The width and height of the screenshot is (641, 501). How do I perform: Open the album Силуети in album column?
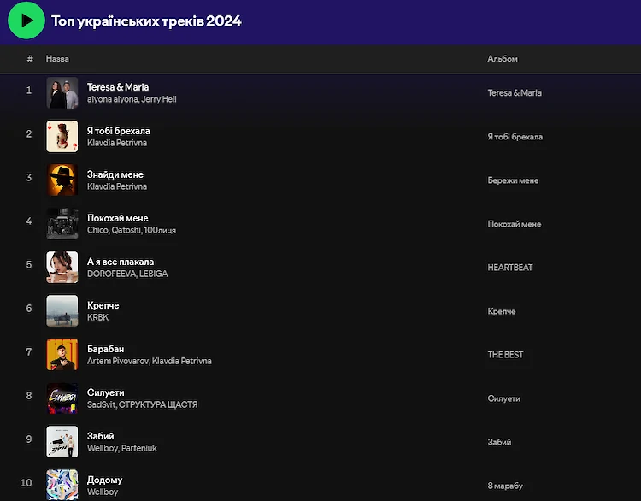pyautogui.click(x=503, y=398)
